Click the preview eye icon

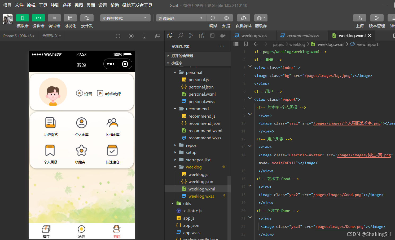click(x=226, y=18)
